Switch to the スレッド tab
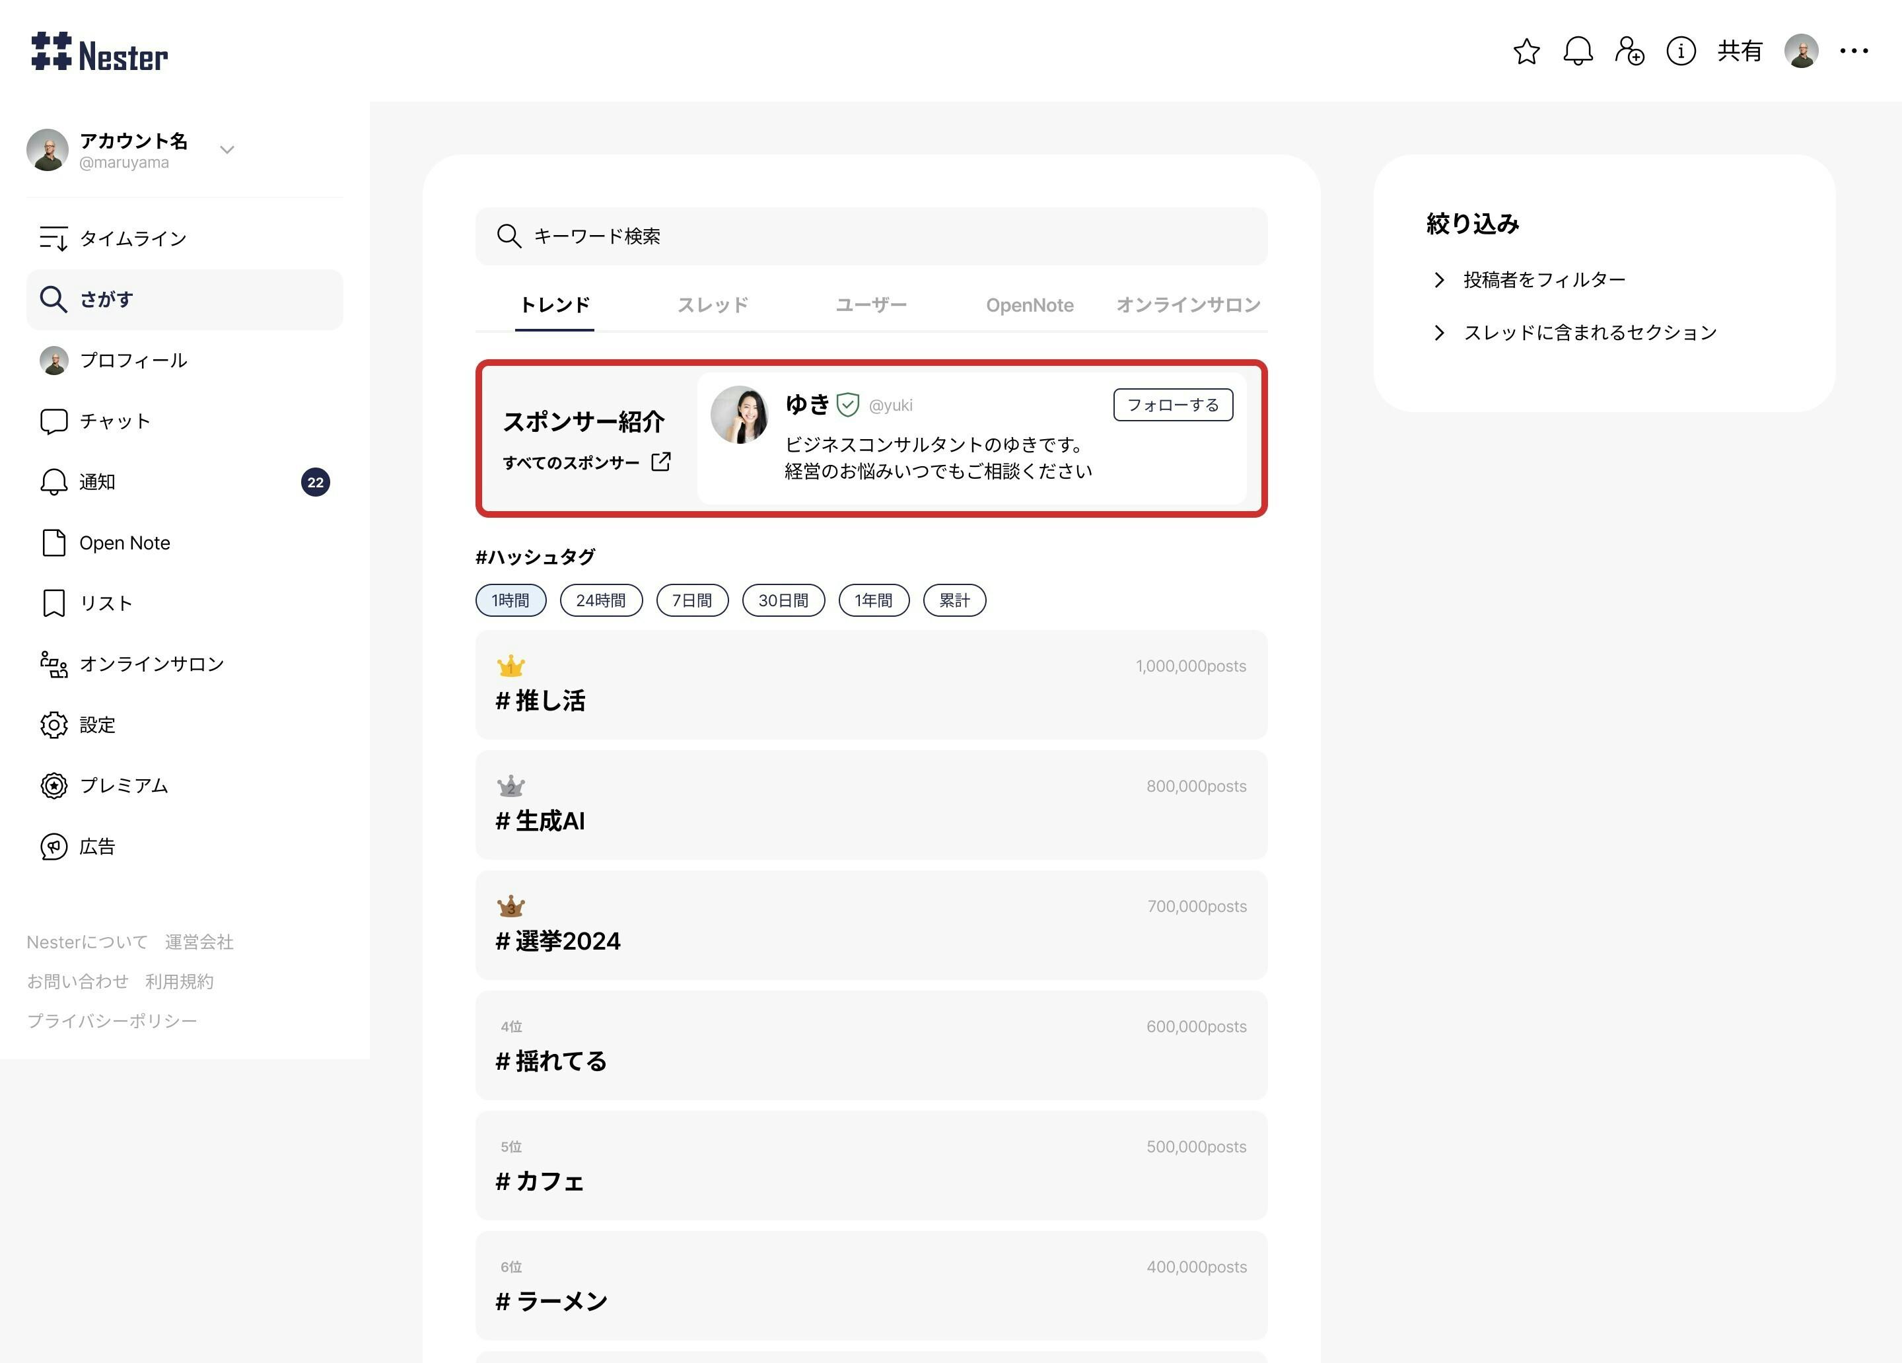Viewport: 1902px width, 1363px height. click(712, 305)
